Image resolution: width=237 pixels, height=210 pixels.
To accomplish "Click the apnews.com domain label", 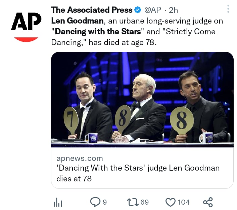I will [x=80, y=158].
